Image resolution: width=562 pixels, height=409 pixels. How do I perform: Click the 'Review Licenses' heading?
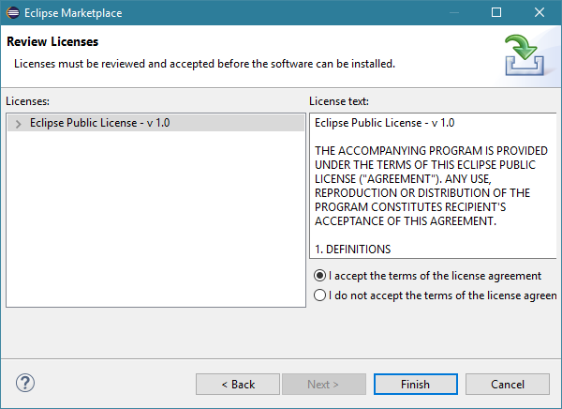click(52, 41)
